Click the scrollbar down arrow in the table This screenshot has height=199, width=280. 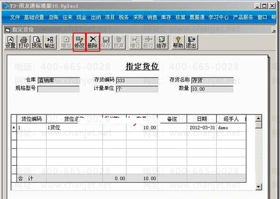point(258,187)
